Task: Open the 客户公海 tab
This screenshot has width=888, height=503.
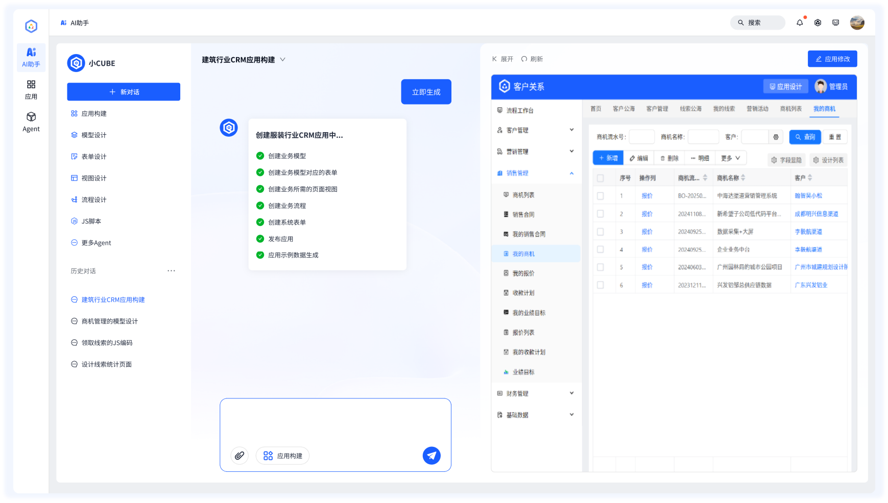Action: point(624,109)
